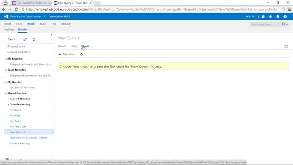This screenshot has width=293, height=165.
Task: Click in the Search work items field
Action: [266, 24]
